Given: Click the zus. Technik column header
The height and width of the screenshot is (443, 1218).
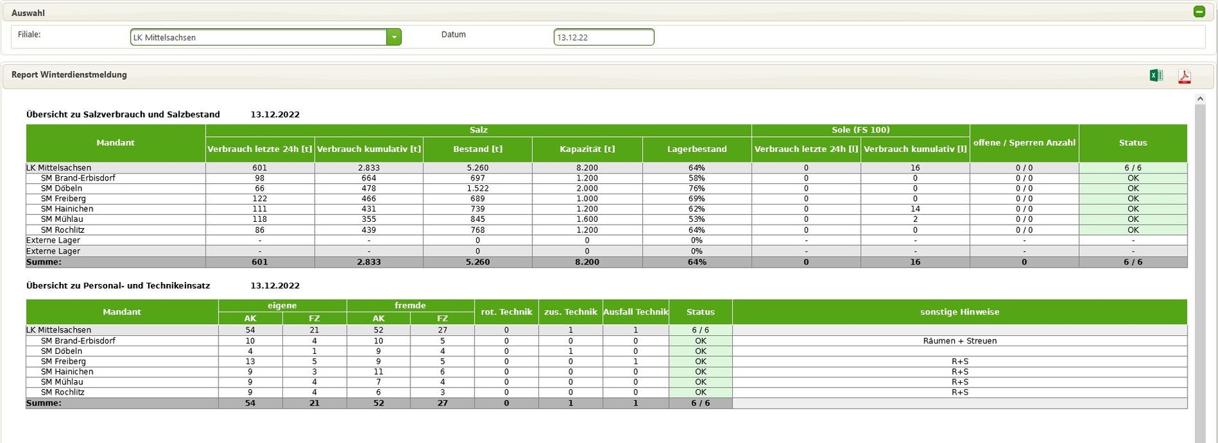Looking at the screenshot, I should coord(571,312).
